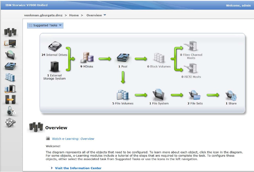
Task: Open the File Volumes icon
Action: (x=123, y=95)
